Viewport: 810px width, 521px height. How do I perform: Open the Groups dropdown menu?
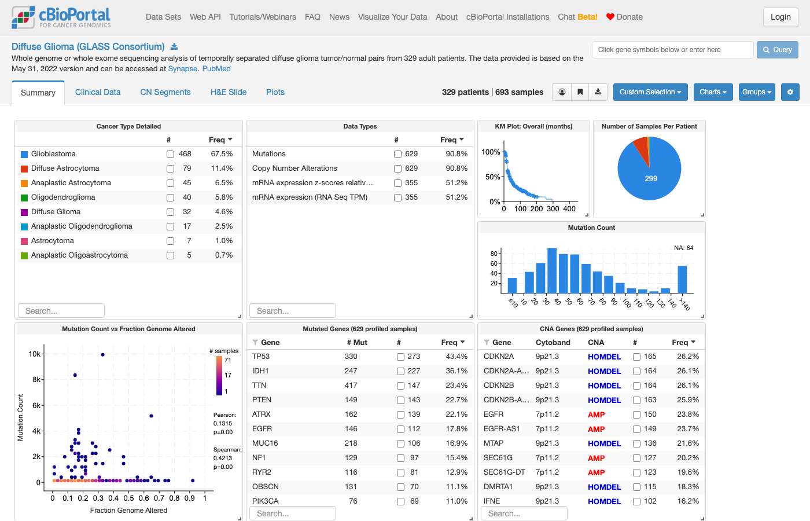(x=757, y=92)
